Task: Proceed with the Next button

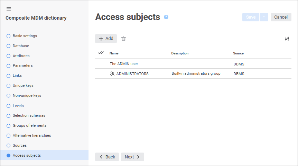Action: tap(132, 157)
